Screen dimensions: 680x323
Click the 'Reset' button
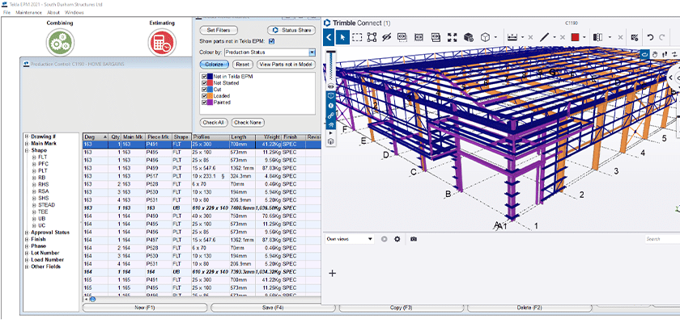click(x=242, y=64)
